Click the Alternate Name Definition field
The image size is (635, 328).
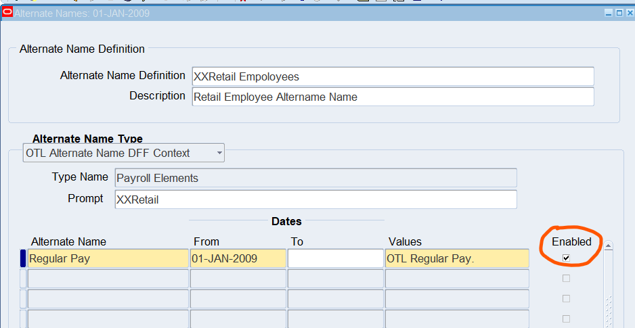[393, 76]
